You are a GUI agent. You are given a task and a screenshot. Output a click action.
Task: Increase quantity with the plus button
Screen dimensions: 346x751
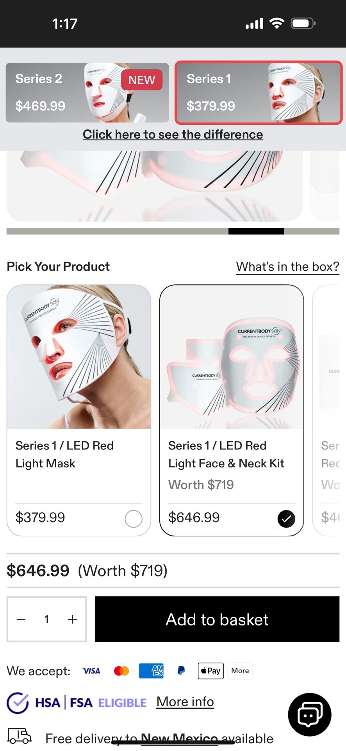[73, 619]
